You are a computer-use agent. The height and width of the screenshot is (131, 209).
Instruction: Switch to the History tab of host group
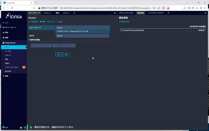(x=57, y=13)
